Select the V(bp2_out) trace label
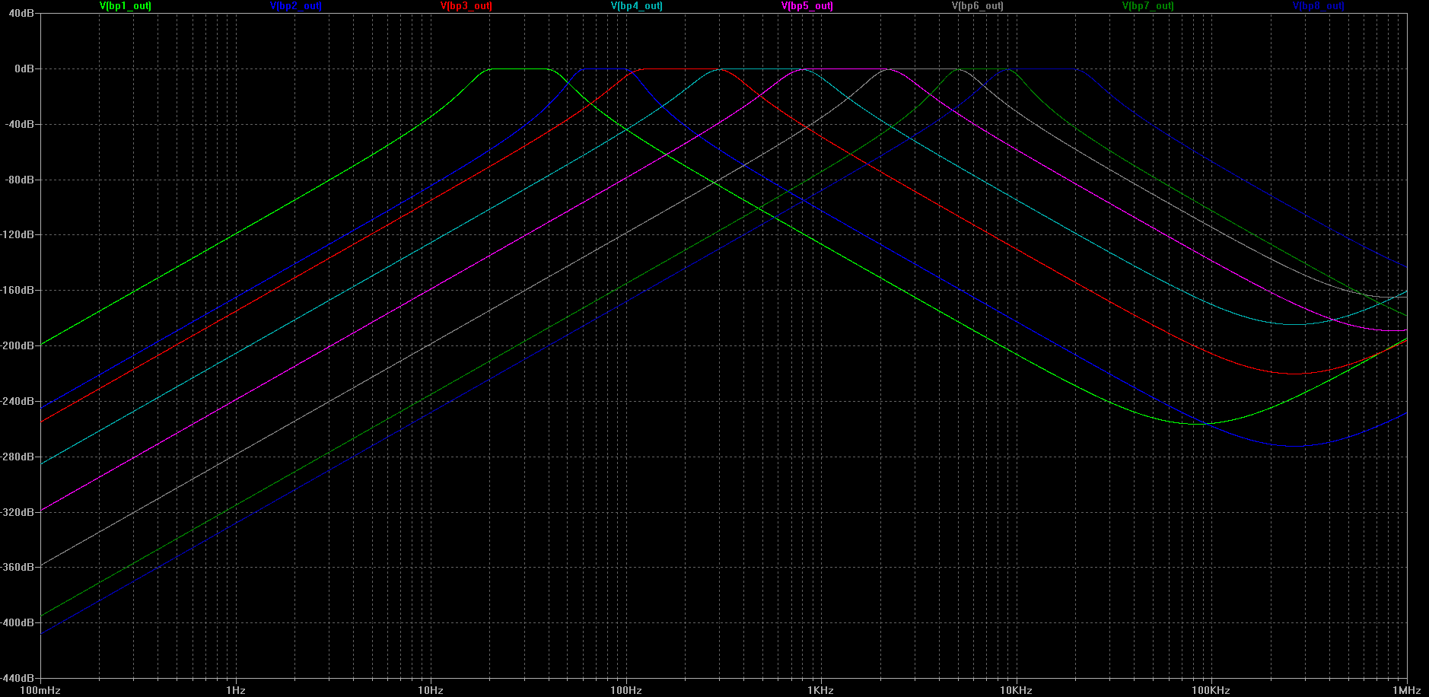 [x=296, y=6]
